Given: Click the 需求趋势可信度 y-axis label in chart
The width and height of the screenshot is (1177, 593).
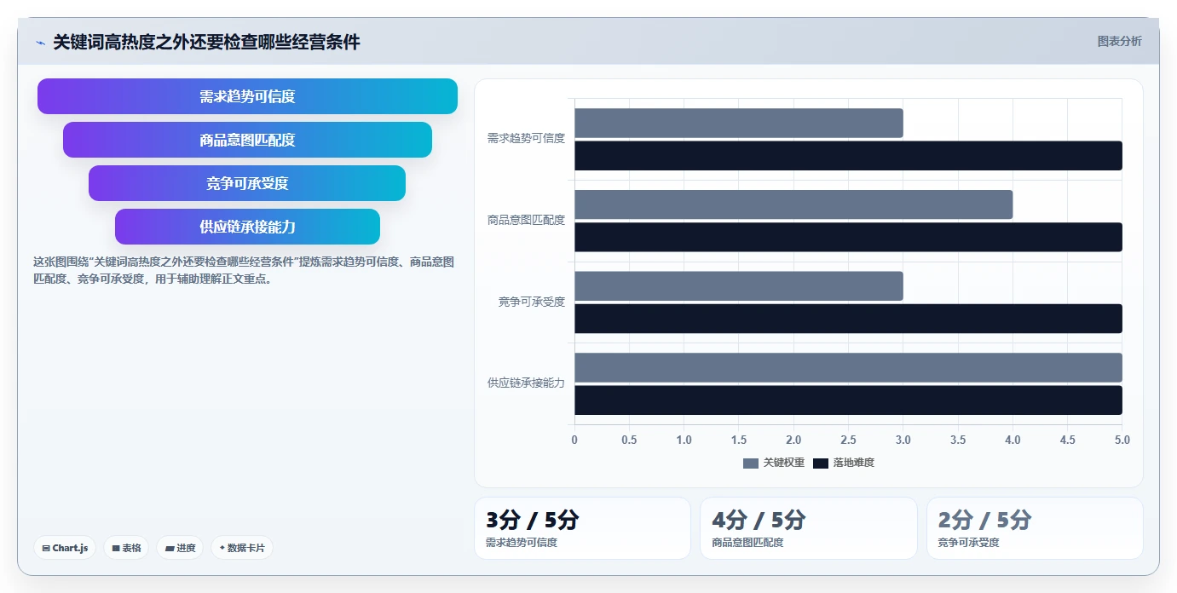Looking at the screenshot, I should (526, 138).
